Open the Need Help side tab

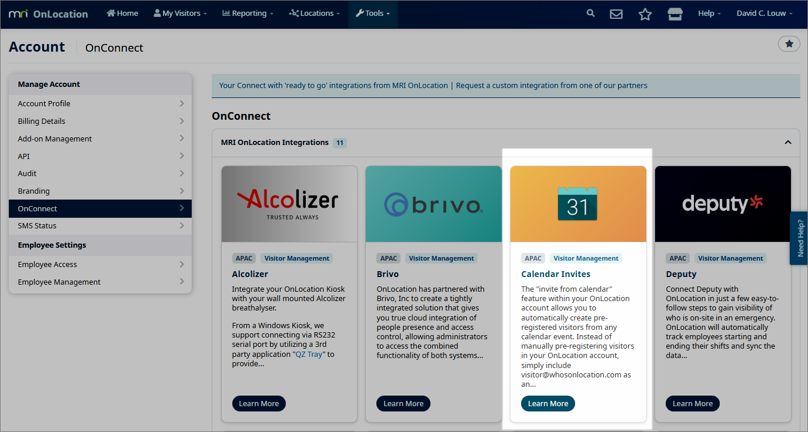click(x=799, y=238)
